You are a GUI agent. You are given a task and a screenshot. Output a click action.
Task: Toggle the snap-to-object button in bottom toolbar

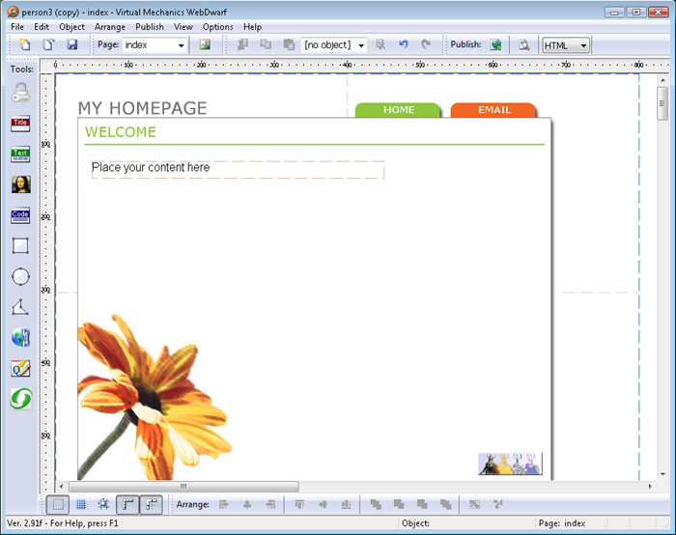(104, 504)
